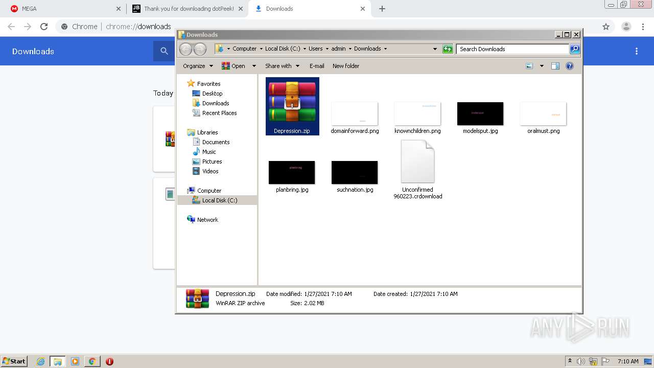The height and width of the screenshot is (368, 654).
Task: Open Documents library
Action: 211,142
